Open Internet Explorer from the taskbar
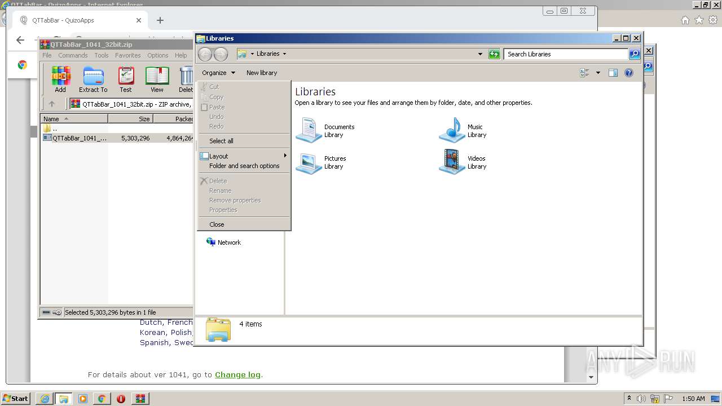 [x=45, y=399]
